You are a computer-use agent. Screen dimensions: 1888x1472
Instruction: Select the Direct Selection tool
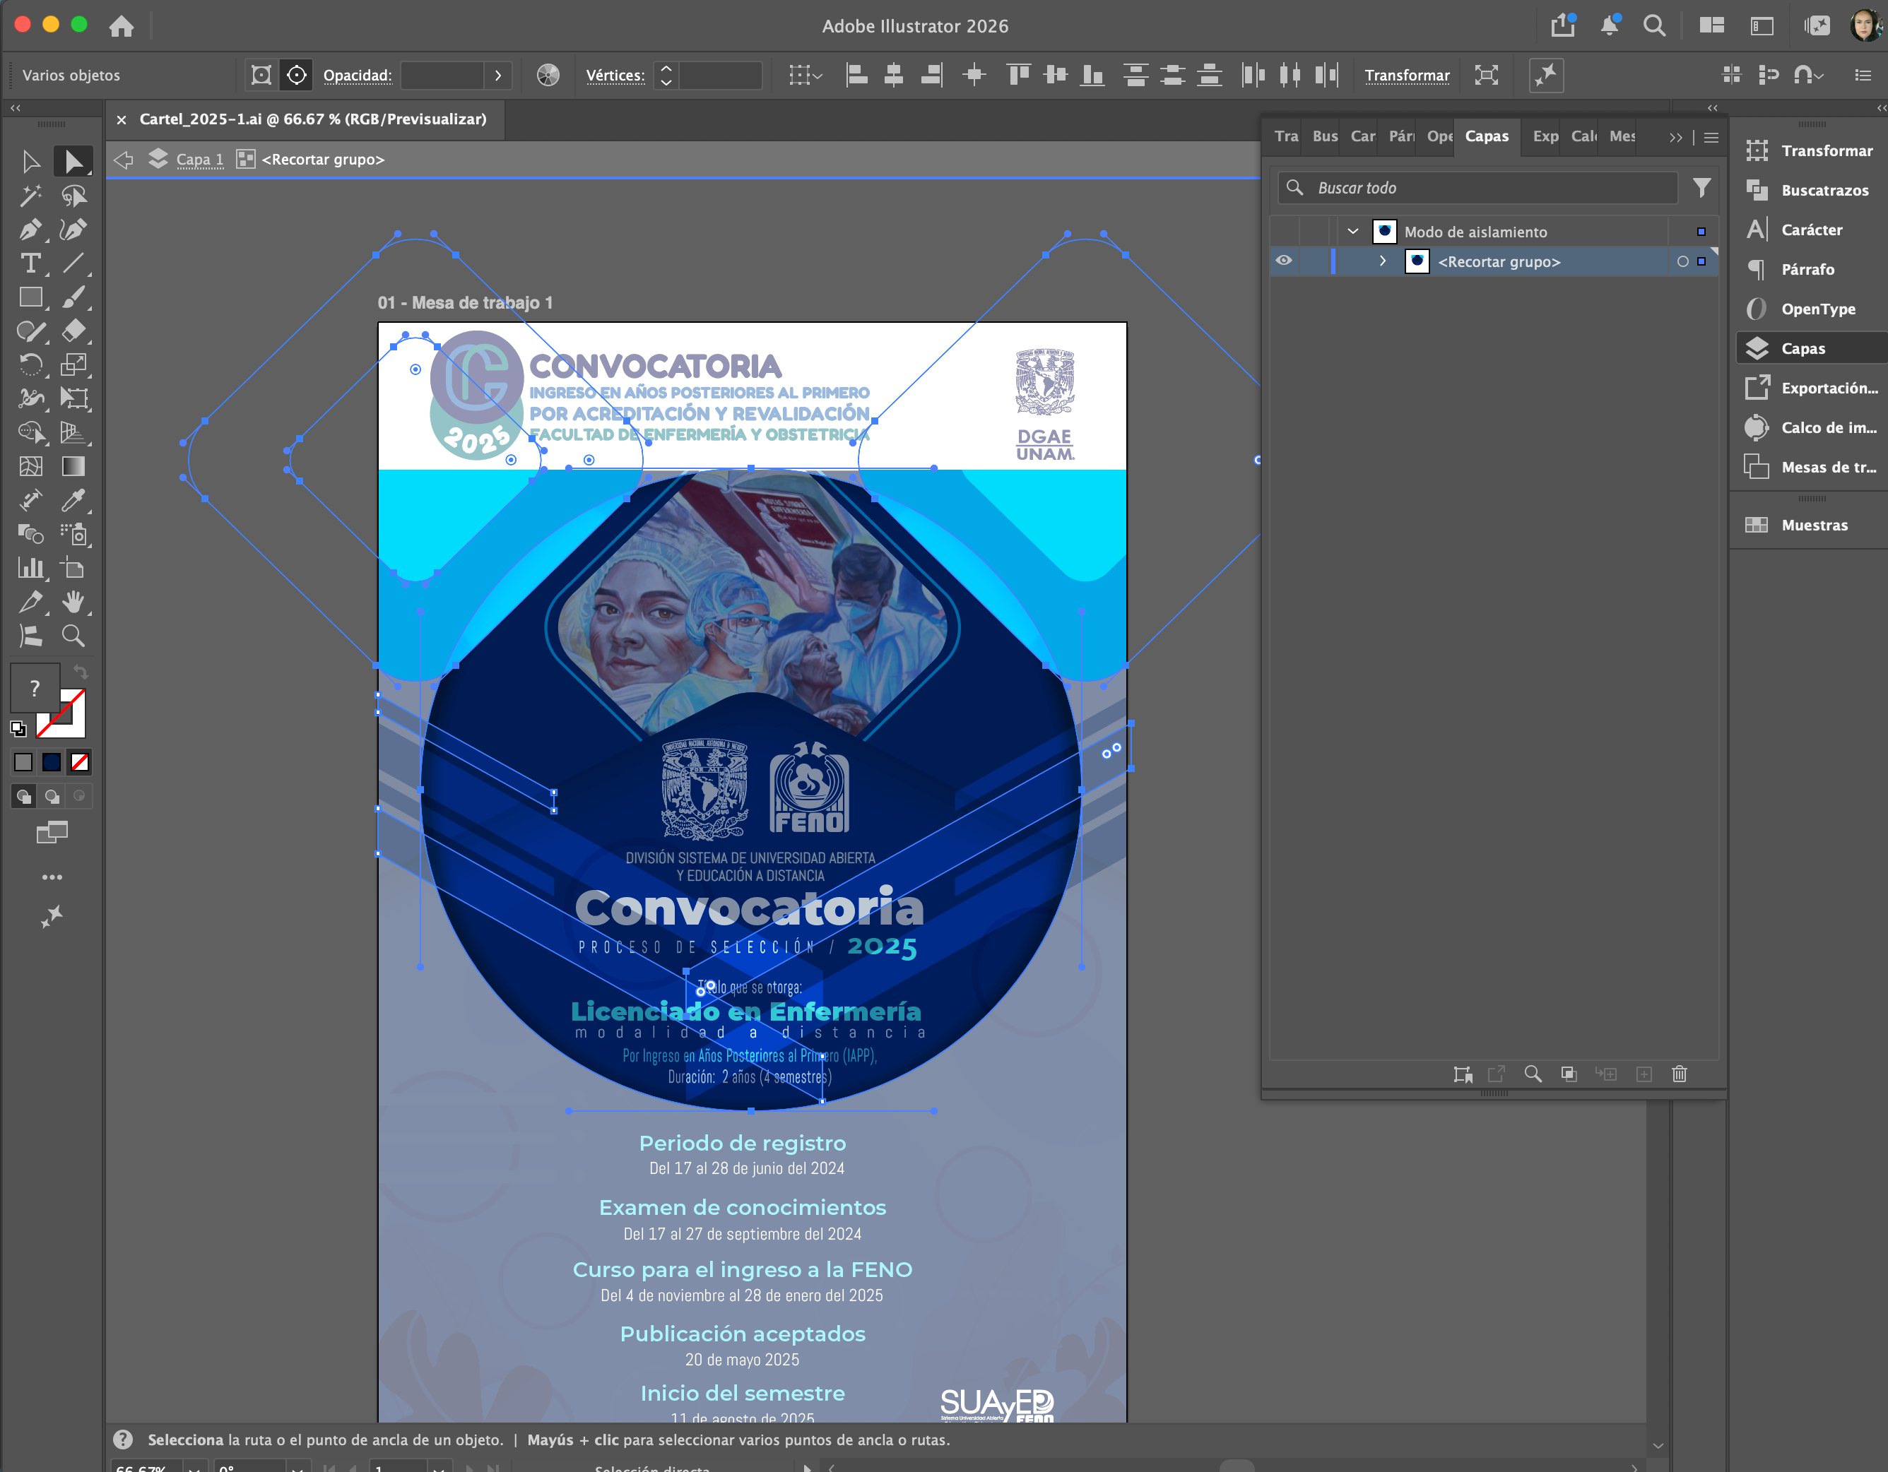(73, 162)
